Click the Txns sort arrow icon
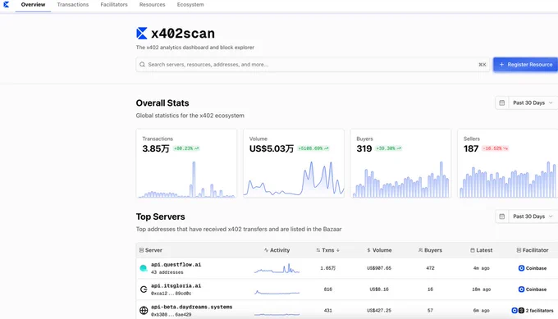This screenshot has height=319, width=558. tap(338, 250)
